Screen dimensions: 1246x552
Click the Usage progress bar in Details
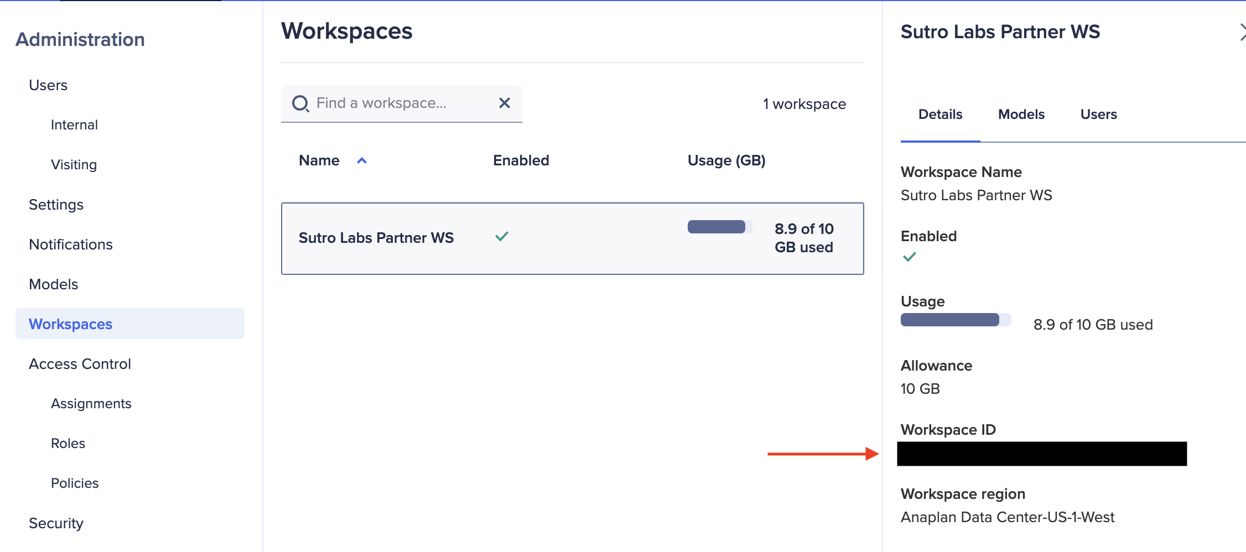955,320
